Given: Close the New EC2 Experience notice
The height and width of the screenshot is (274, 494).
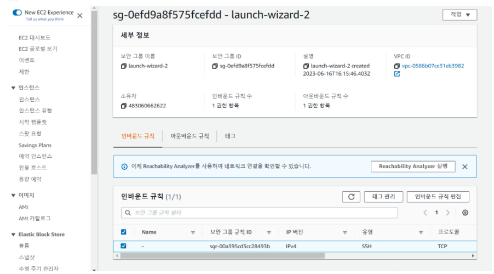Looking at the screenshot, I should pos(80,16).
